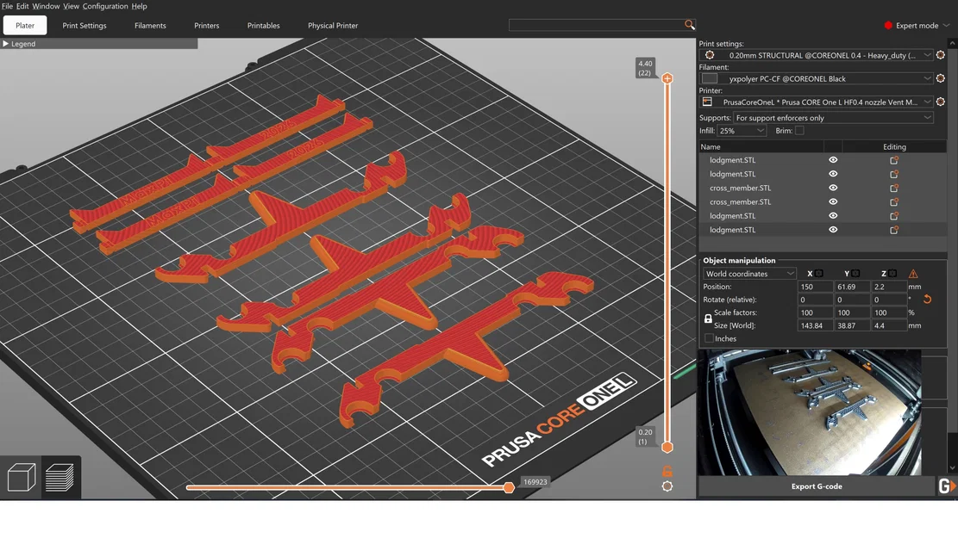Tick the Inches checkbox
This screenshot has height=538, width=958.
pyautogui.click(x=709, y=338)
